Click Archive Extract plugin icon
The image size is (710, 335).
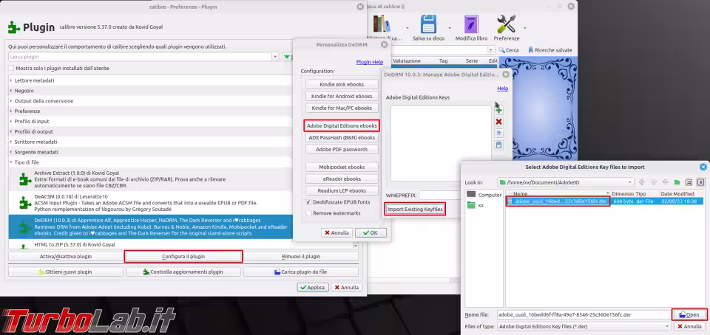pyautogui.click(x=25, y=179)
